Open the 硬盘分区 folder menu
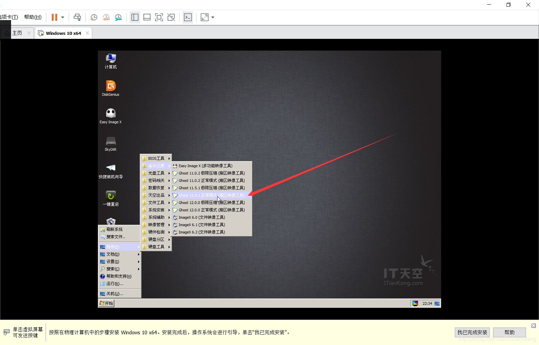This screenshot has width=539, height=345. pos(156,239)
